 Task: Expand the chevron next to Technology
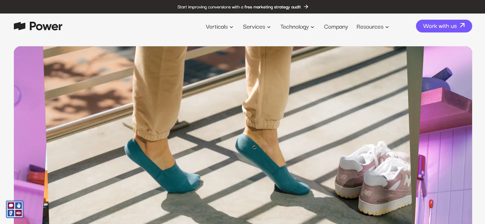click(313, 27)
